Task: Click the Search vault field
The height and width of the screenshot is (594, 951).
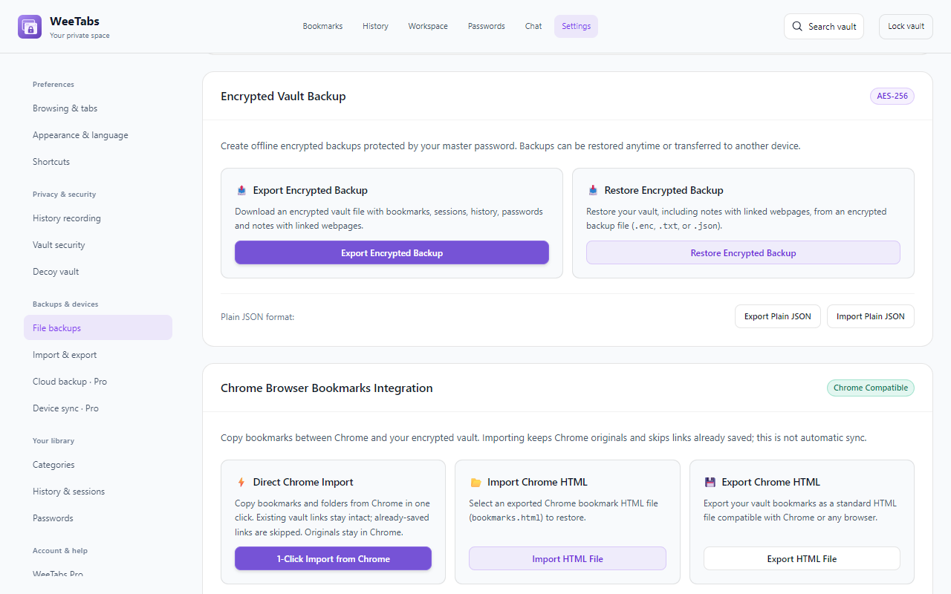Action: (824, 27)
